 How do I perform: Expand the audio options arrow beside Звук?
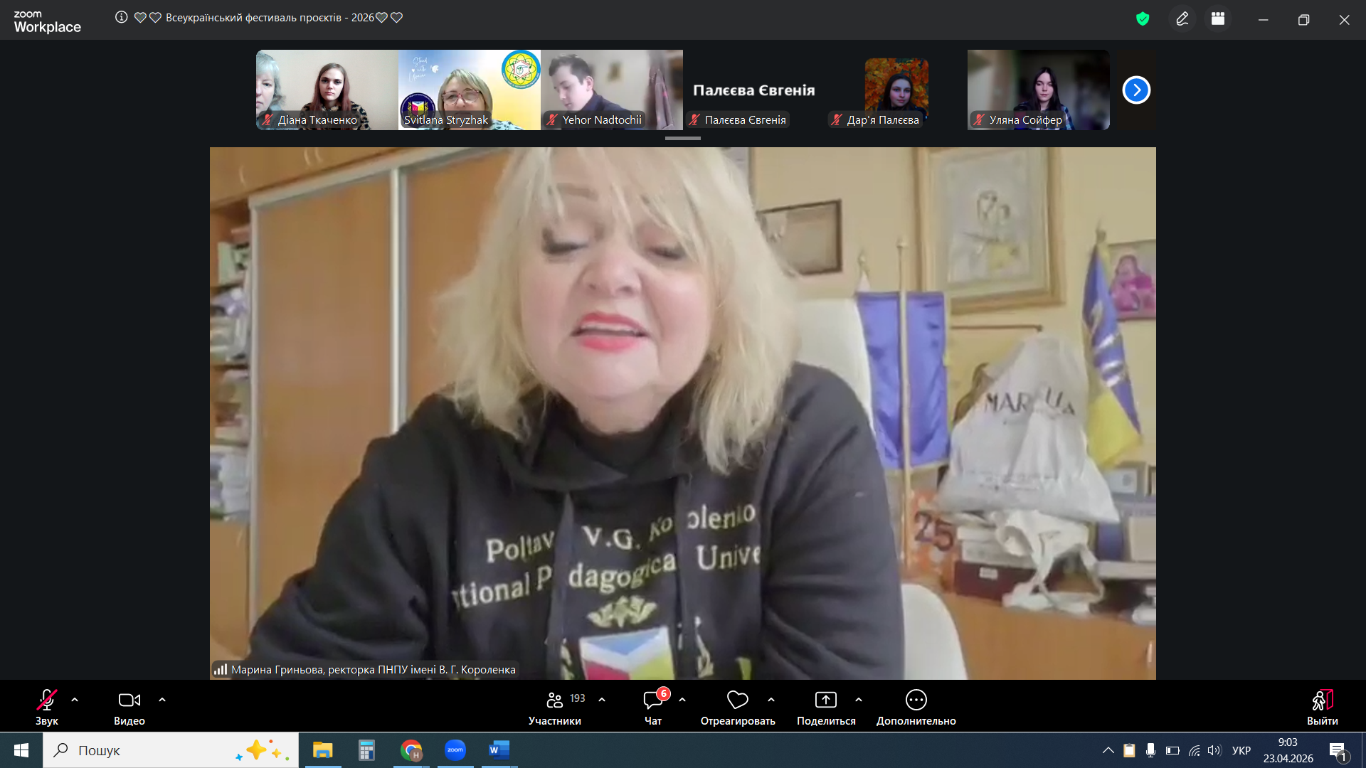(x=75, y=700)
